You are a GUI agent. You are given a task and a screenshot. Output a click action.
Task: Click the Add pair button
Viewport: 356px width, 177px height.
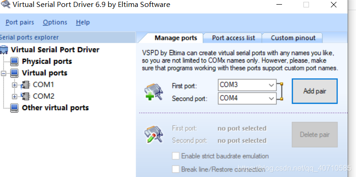click(x=315, y=91)
